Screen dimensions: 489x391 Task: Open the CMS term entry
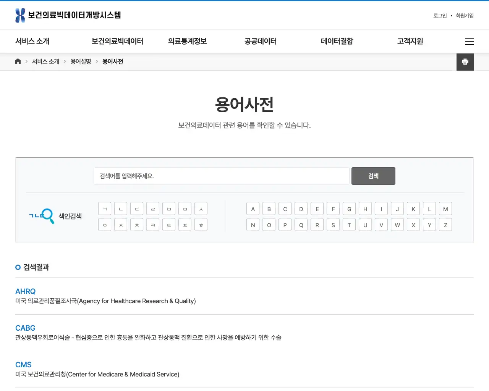tap(23, 365)
